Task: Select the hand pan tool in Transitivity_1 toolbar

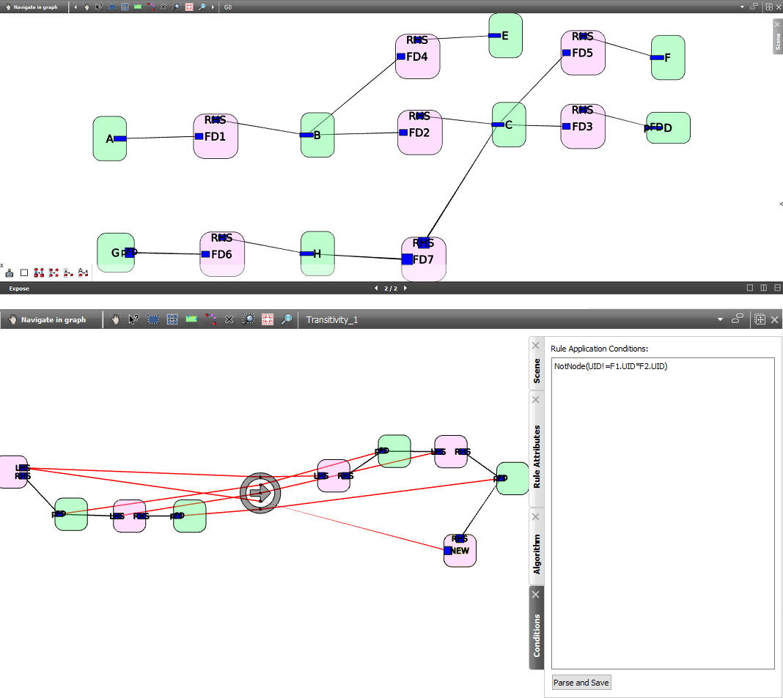Action: click(x=115, y=320)
